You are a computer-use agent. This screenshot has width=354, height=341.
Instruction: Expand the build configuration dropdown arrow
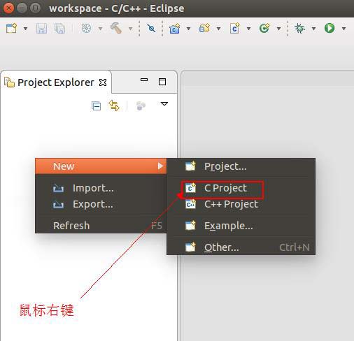[x=100, y=29]
